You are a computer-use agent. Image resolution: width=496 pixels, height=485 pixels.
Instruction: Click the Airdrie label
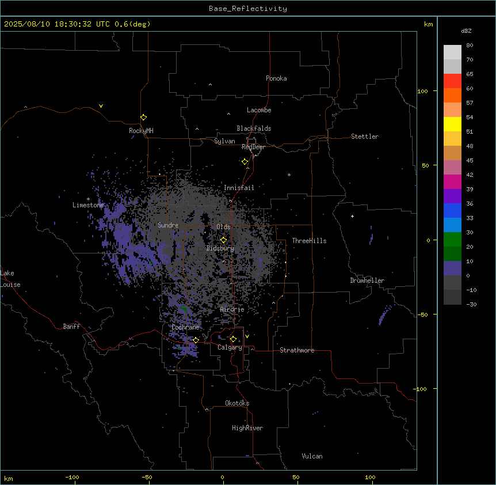click(x=232, y=309)
